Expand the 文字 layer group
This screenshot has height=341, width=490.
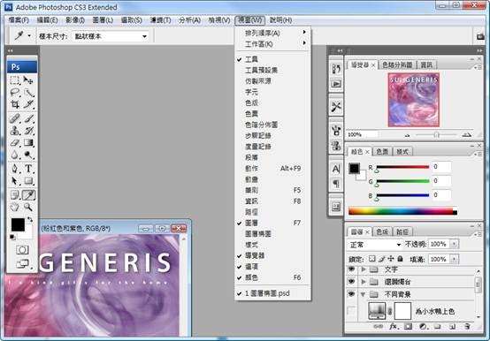coord(364,269)
